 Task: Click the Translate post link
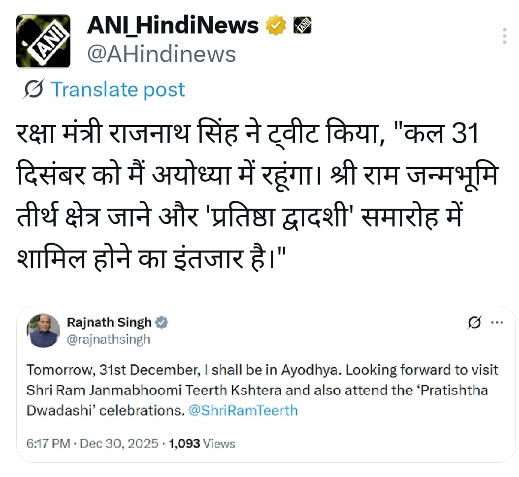(x=118, y=90)
